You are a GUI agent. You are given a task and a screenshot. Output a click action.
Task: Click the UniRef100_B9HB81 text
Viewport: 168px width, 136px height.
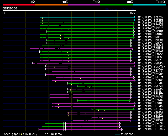151,121
